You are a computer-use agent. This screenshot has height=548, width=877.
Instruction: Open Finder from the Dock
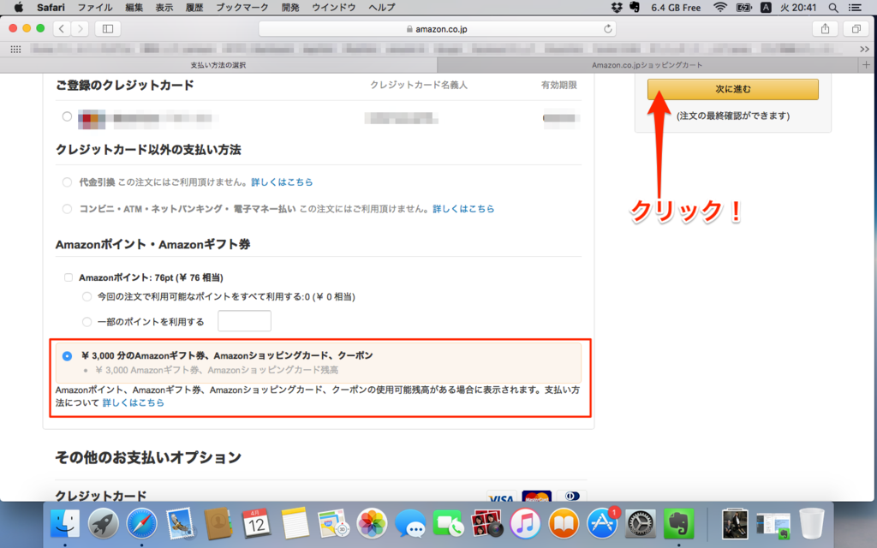point(65,524)
